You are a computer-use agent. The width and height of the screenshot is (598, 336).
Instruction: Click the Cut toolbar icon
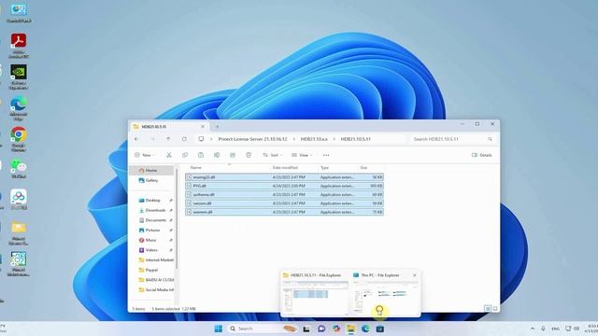click(169, 155)
